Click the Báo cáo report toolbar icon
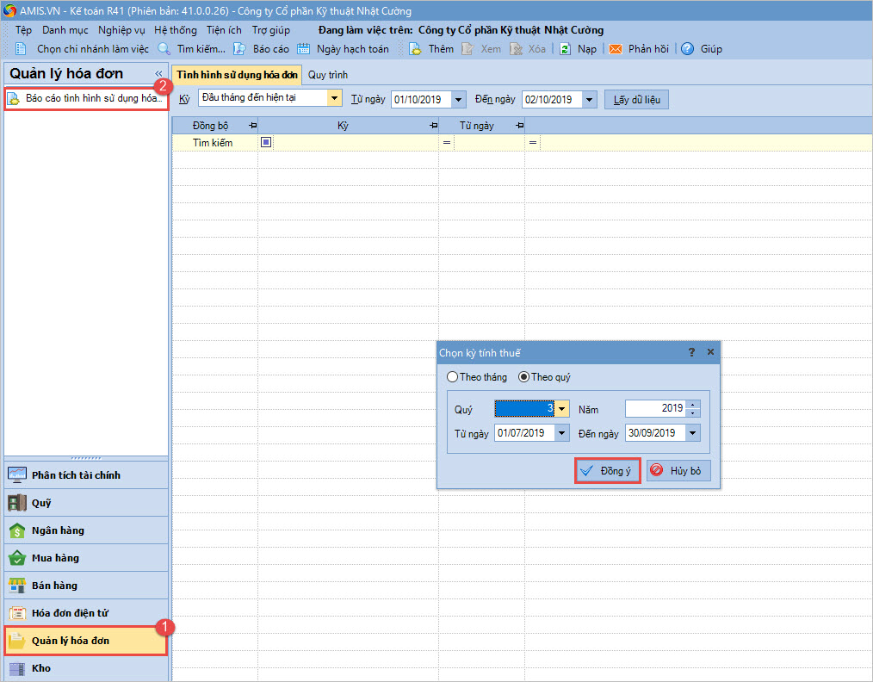Viewport: 873px width, 682px height. (240, 49)
